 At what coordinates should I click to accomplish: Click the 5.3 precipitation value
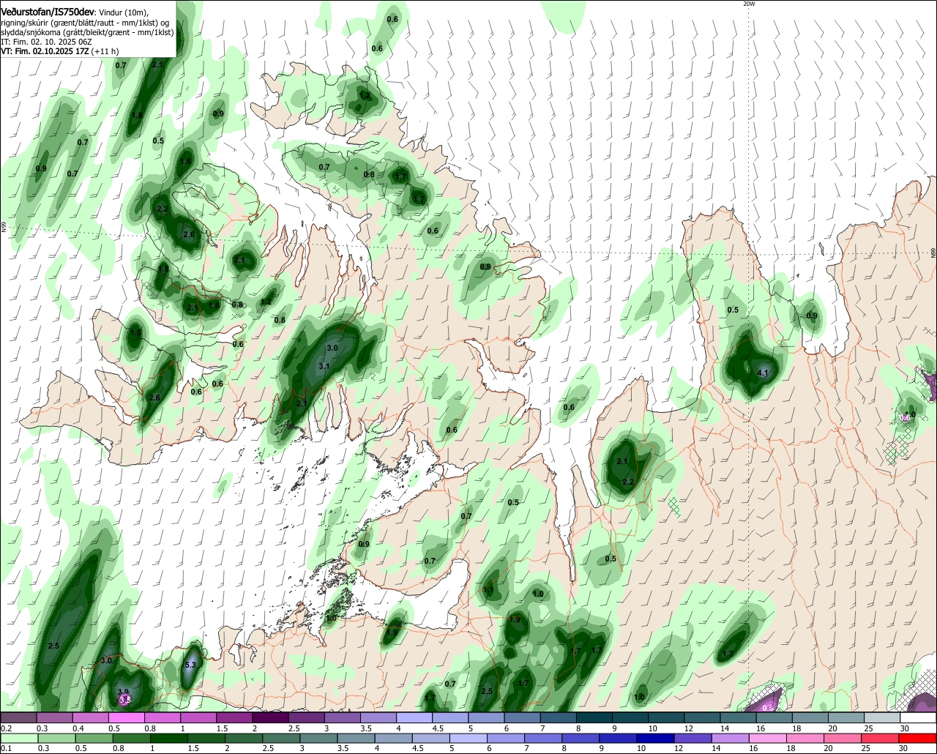pos(191,665)
